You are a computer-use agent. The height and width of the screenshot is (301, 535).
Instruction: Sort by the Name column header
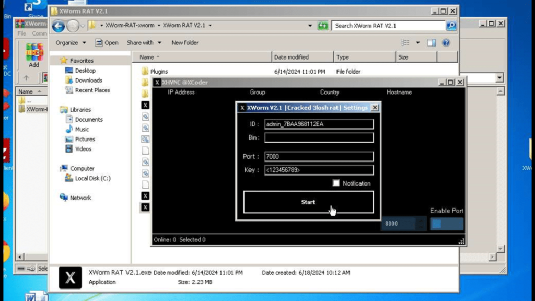(202, 57)
